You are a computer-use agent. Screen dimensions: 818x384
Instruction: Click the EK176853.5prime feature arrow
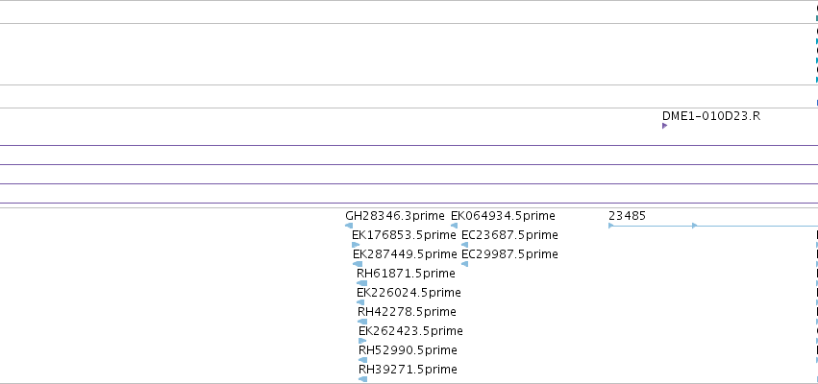point(356,245)
